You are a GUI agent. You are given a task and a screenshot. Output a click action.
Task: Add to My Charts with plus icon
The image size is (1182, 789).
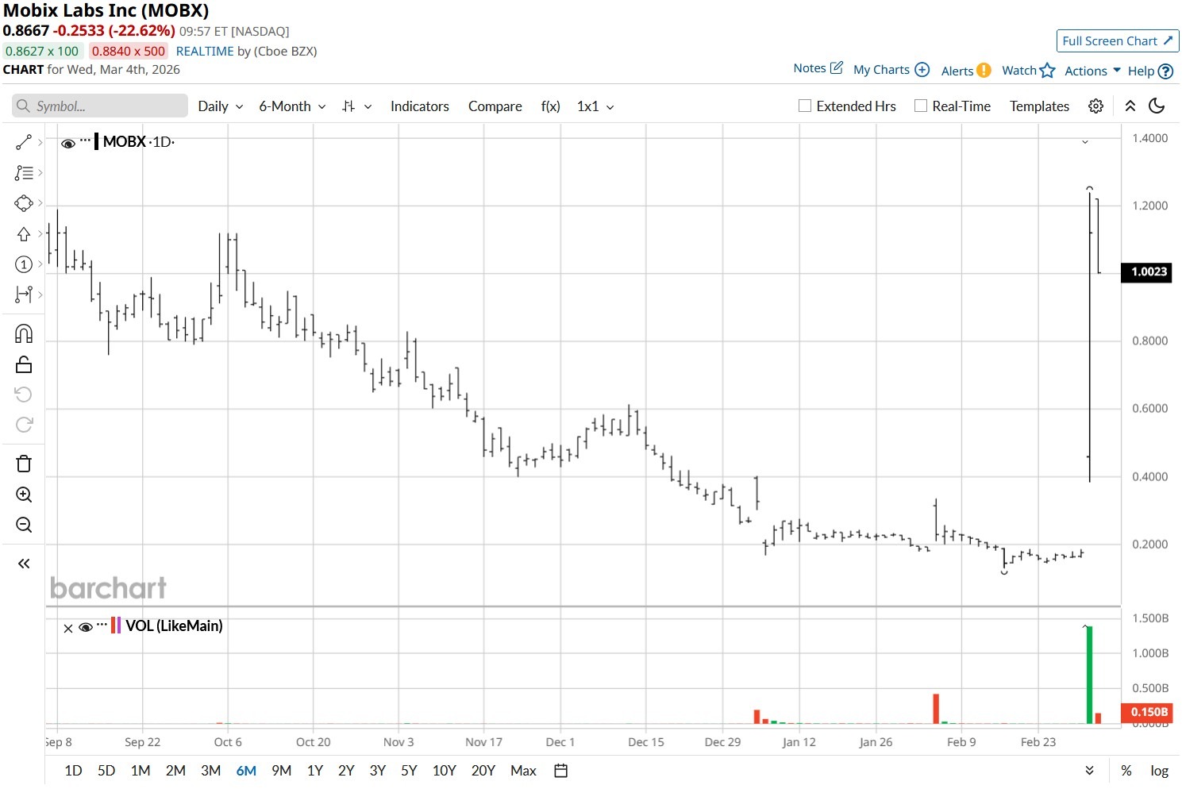pos(922,70)
